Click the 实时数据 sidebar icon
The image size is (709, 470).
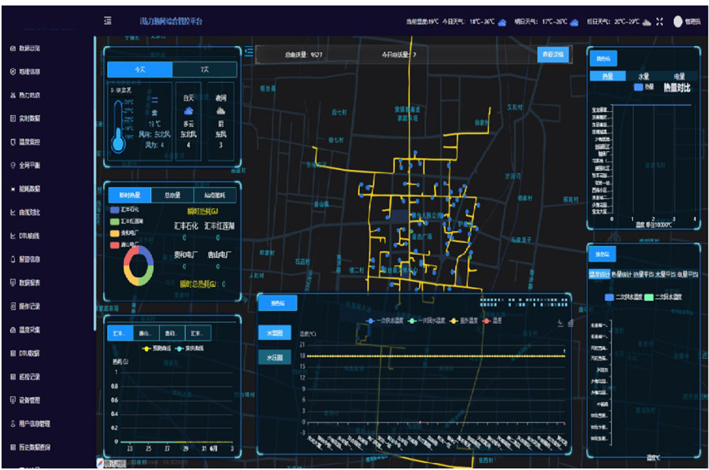click(13, 118)
